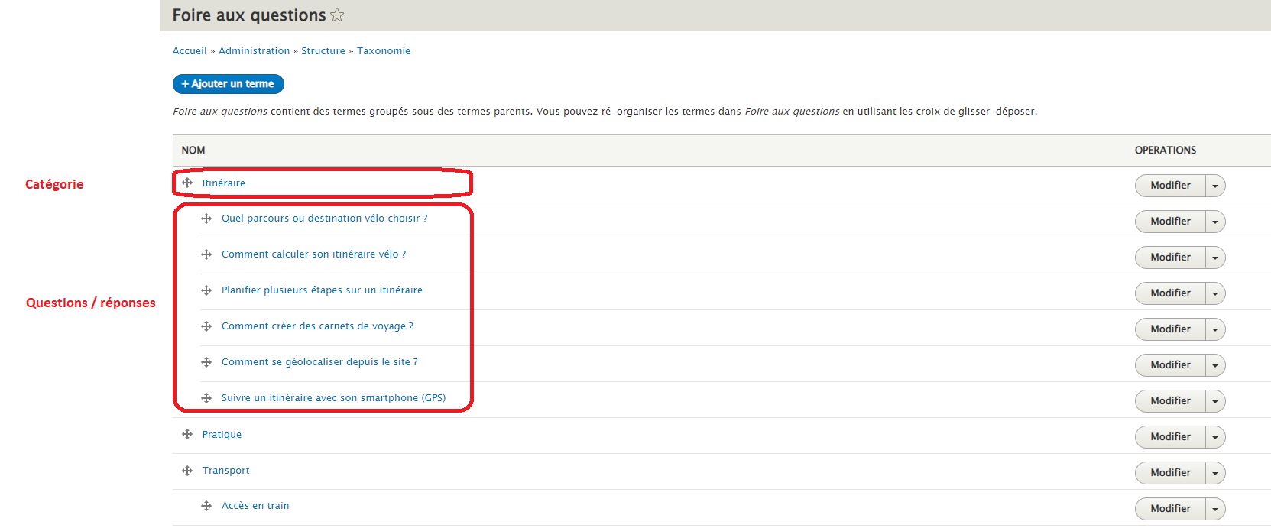Click Modifier for Comment se géolocaliser row
Viewport: 1271px width, 528px height.
click(x=1170, y=365)
